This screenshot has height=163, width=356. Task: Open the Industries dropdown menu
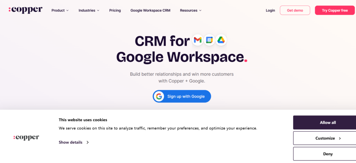[x=89, y=10]
